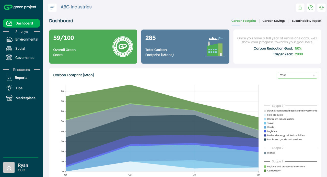Open the Social survey people icon
The height and width of the screenshot is (177, 327).
(9, 48)
